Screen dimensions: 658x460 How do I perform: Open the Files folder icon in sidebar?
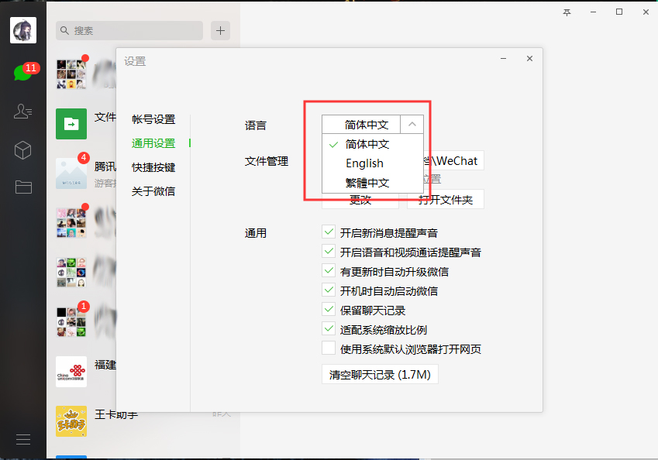pos(22,187)
